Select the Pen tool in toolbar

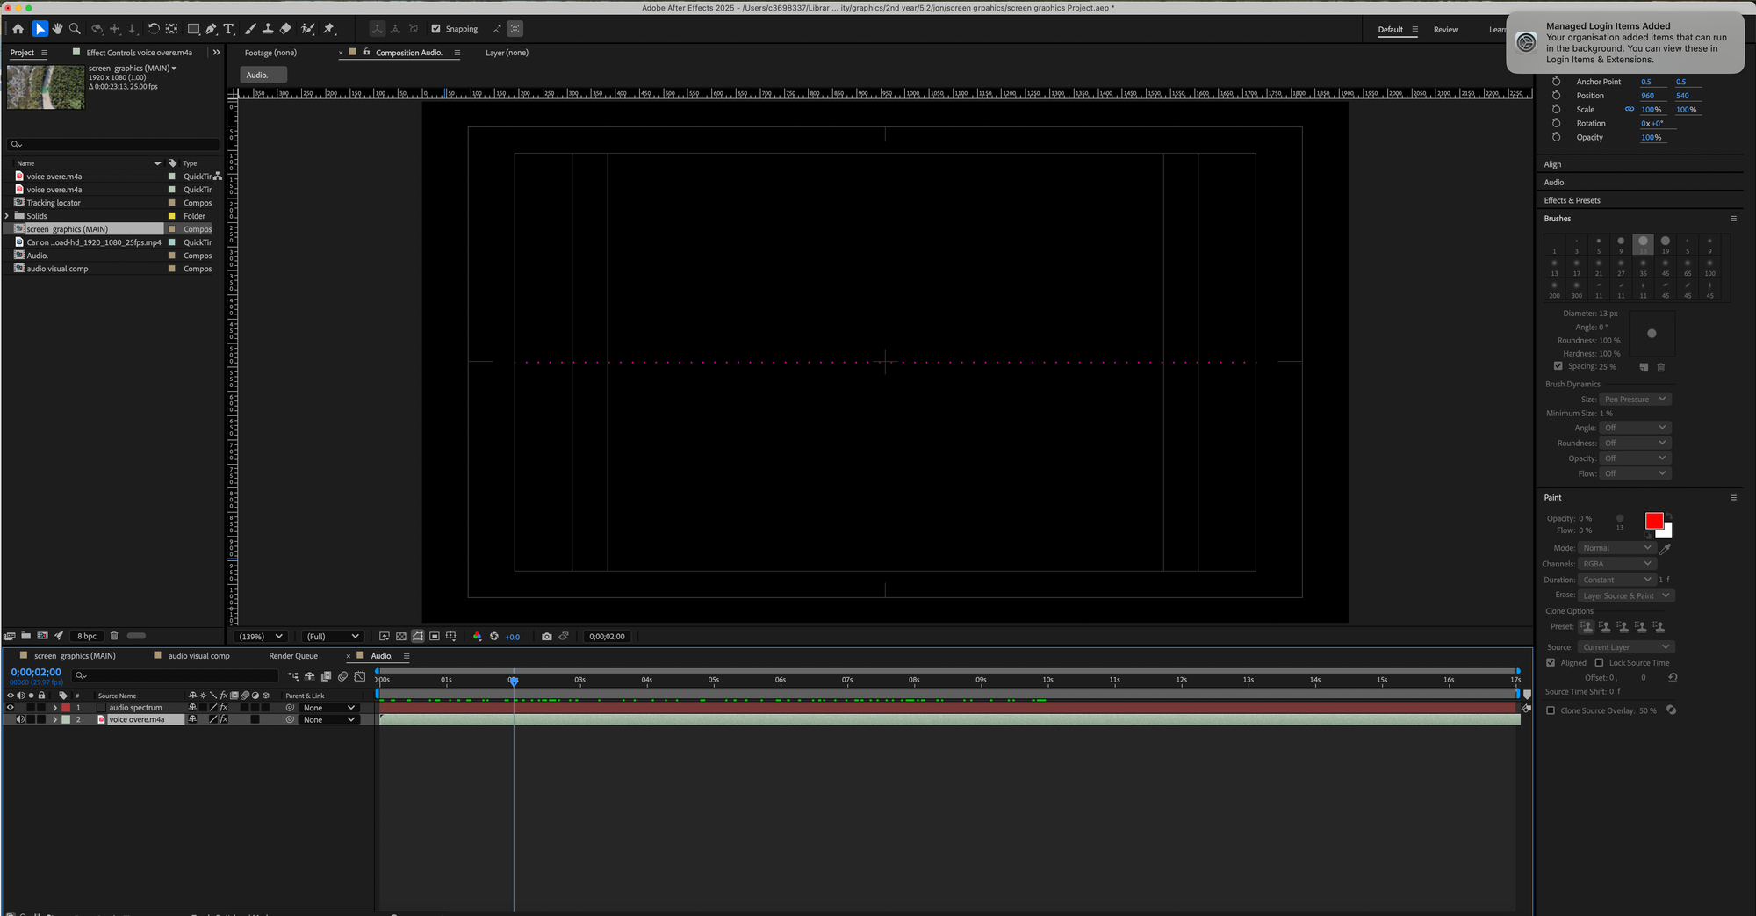211,29
